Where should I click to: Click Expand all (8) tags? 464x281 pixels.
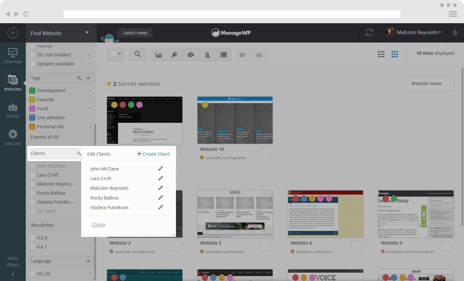(45, 137)
